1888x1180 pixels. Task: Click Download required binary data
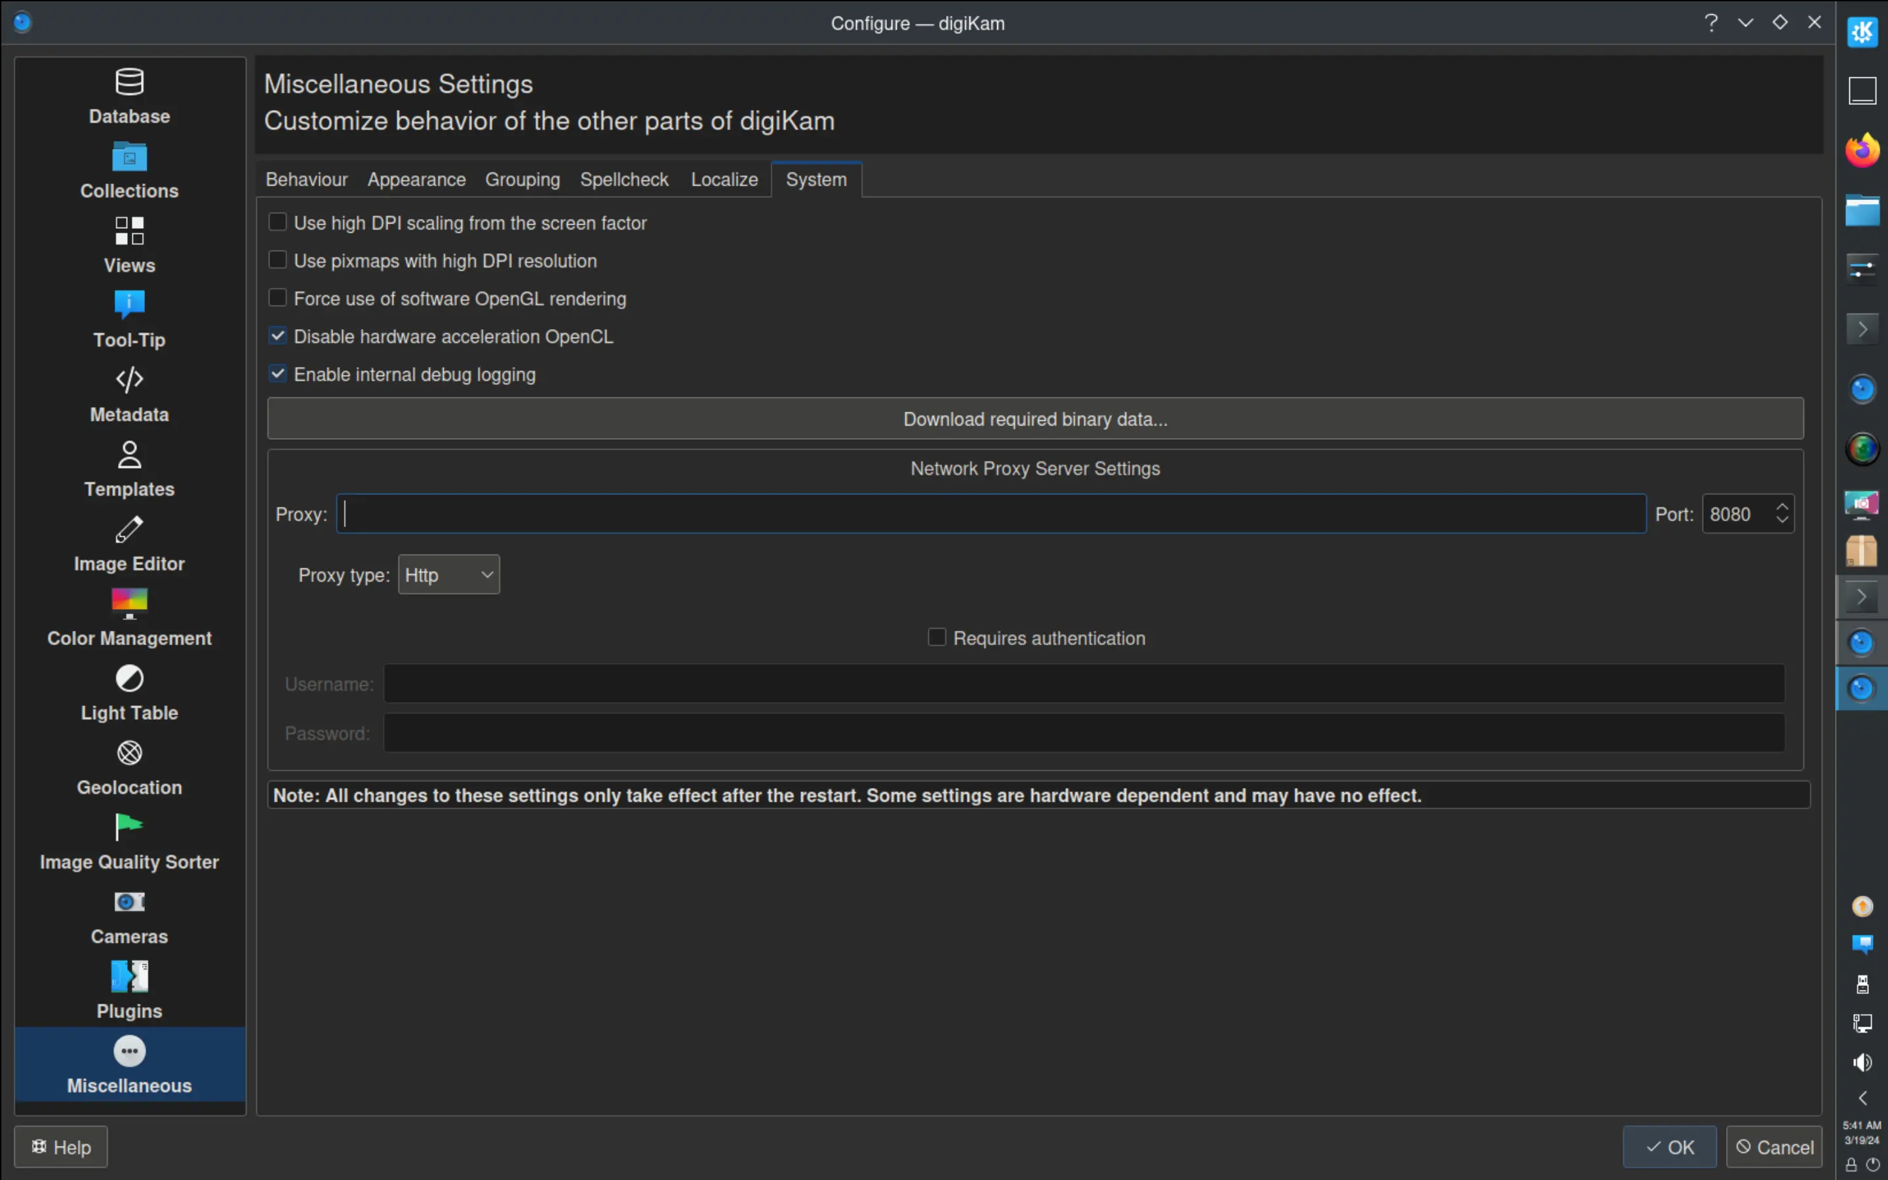pyautogui.click(x=1034, y=418)
